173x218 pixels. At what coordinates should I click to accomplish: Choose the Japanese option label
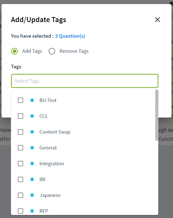tap(50, 195)
